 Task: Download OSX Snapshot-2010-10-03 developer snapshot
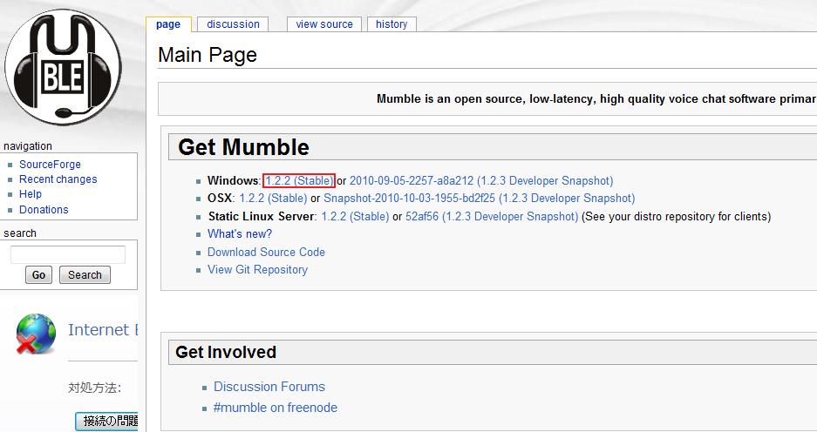tap(479, 199)
